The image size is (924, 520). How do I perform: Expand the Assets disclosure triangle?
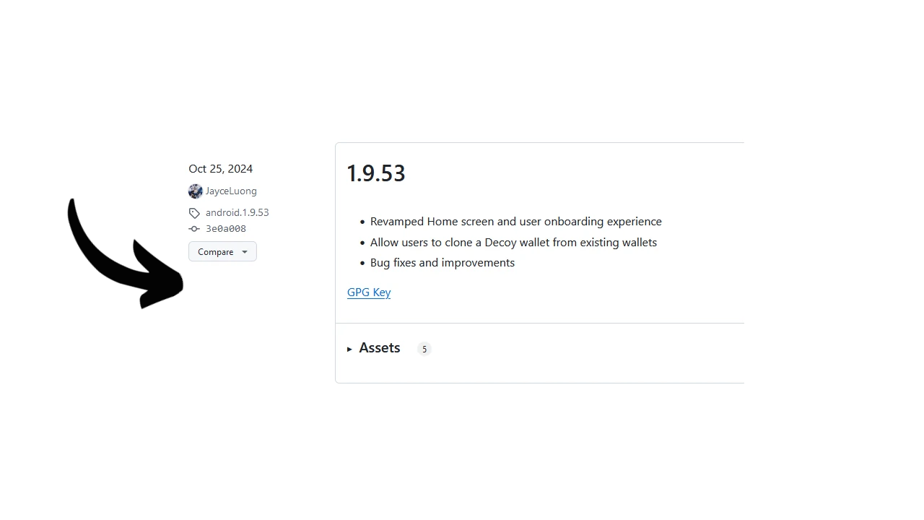349,350
